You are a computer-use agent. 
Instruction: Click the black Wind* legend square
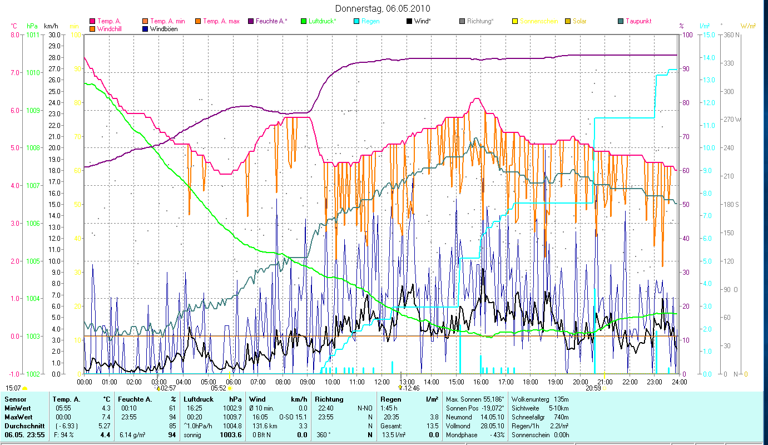(x=410, y=22)
